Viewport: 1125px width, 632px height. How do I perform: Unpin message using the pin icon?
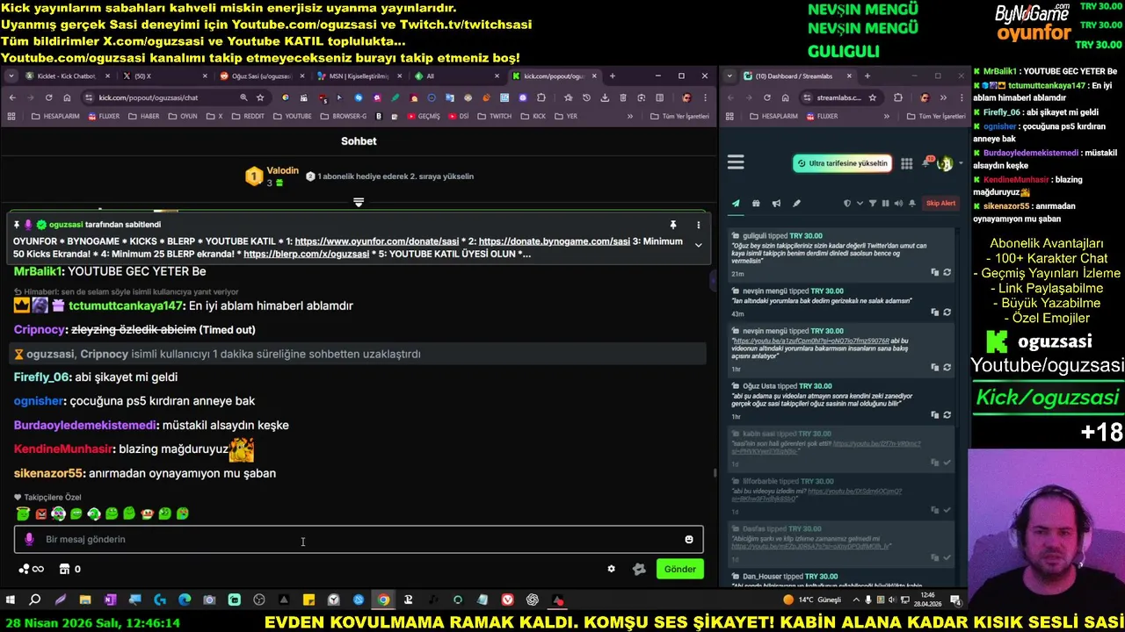673,225
